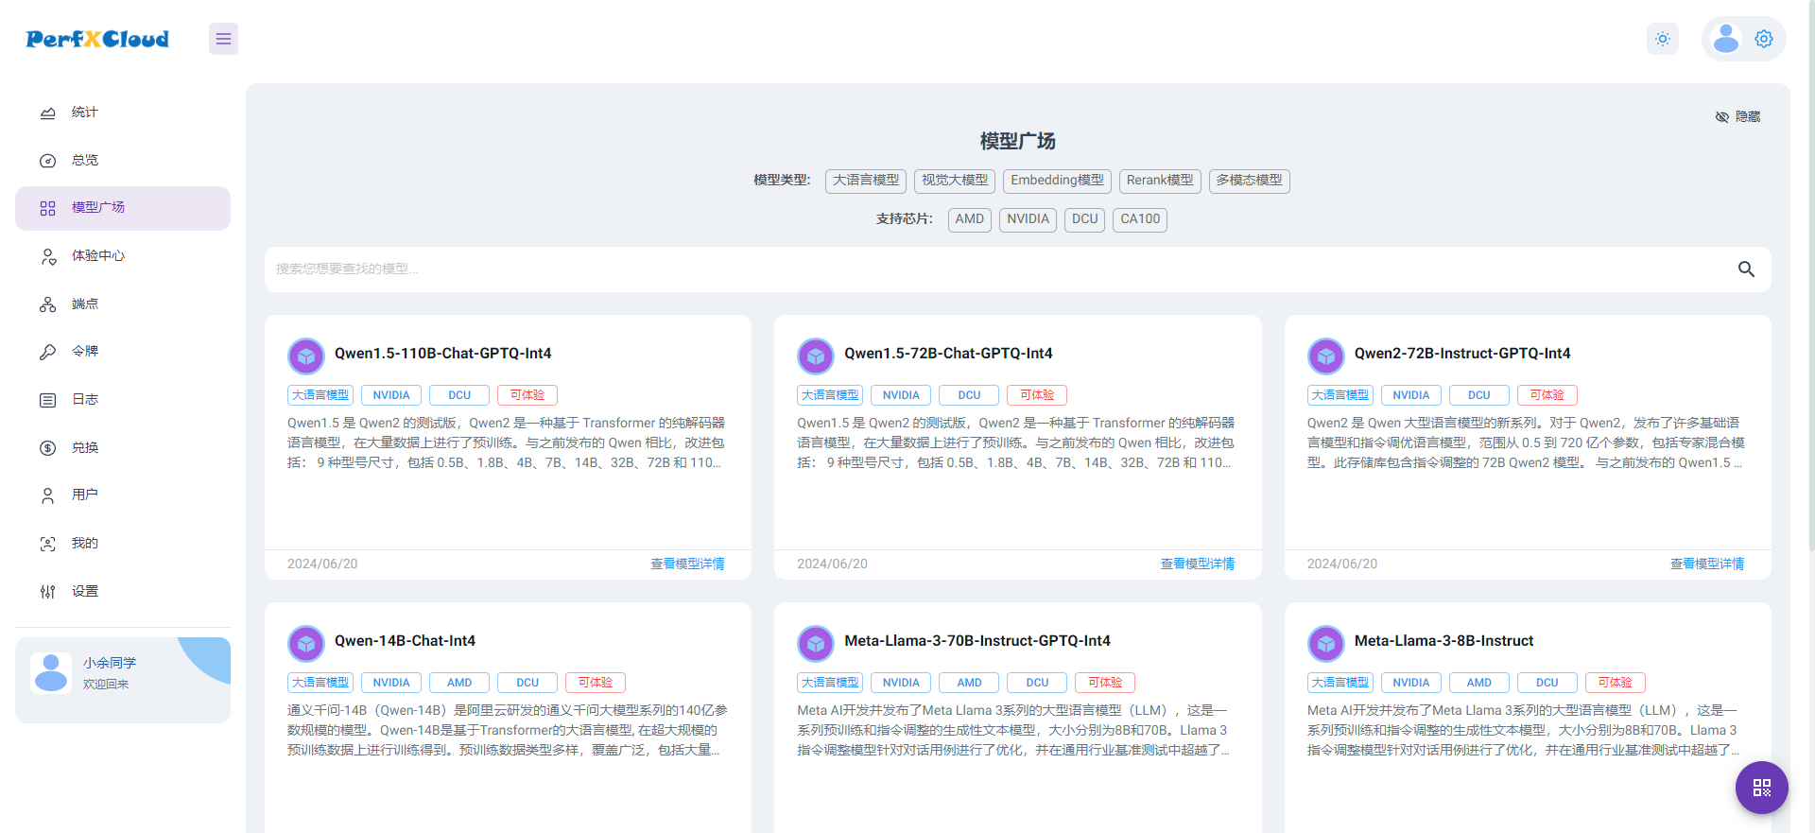Filter by Embedding模型 type
The image size is (1815, 833).
[x=1057, y=181]
